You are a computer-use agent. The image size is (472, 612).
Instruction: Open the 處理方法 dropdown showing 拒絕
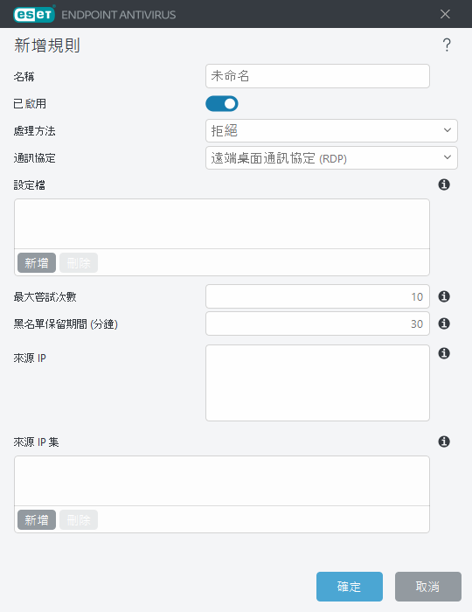coord(331,131)
